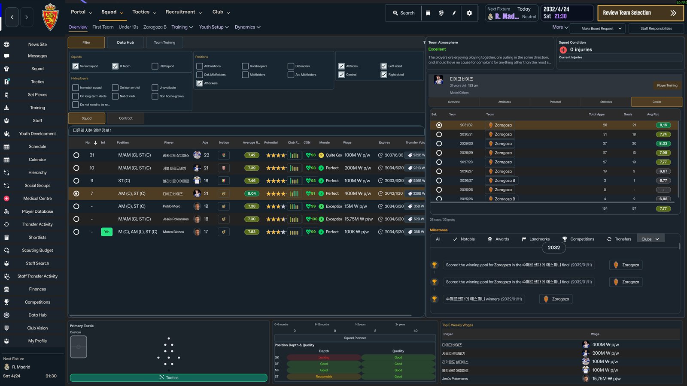Click the 8.16 rating for 2031/32

coord(663,125)
